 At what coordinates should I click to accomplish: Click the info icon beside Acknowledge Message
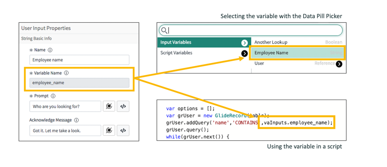click(x=76, y=120)
